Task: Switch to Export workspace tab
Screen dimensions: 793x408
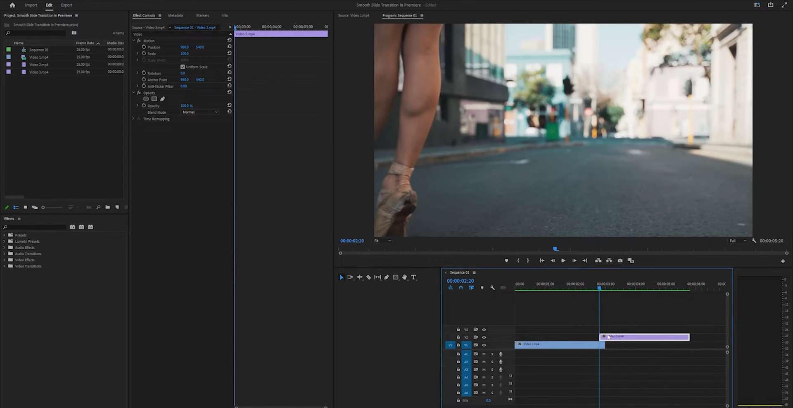Action: pos(66,5)
